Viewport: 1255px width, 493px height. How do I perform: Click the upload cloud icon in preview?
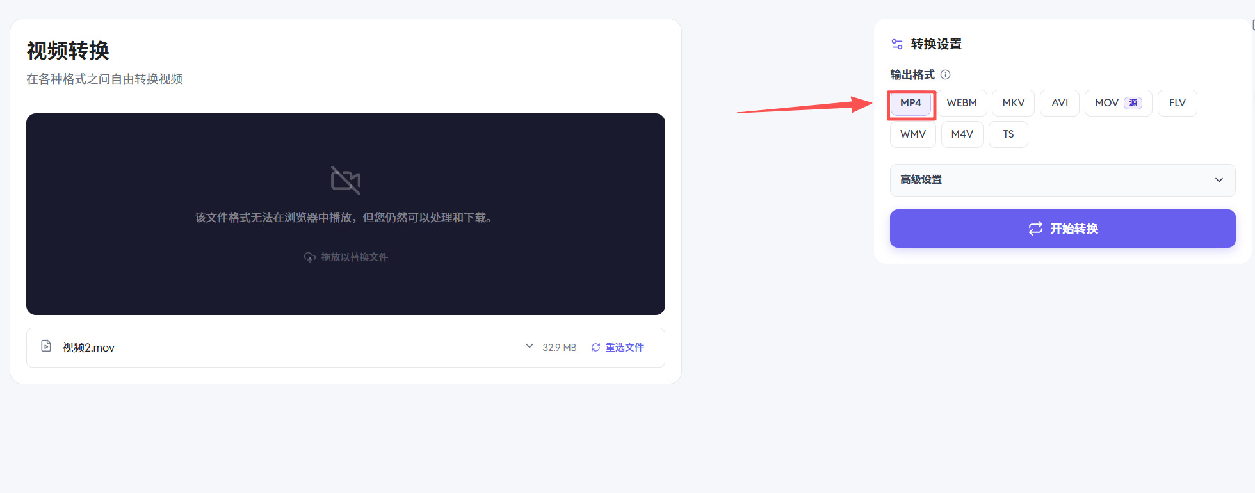click(x=310, y=257)
